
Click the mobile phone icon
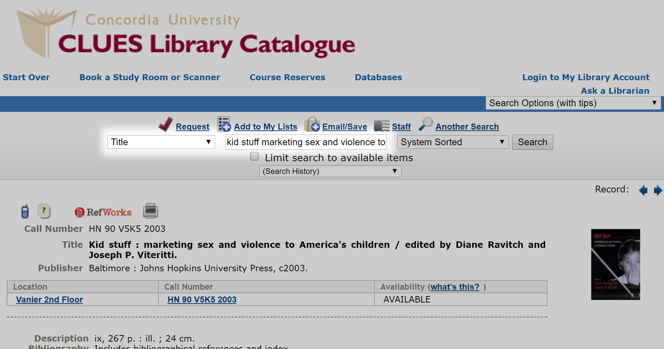(25, 211)
